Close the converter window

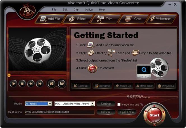coord(175,4)
